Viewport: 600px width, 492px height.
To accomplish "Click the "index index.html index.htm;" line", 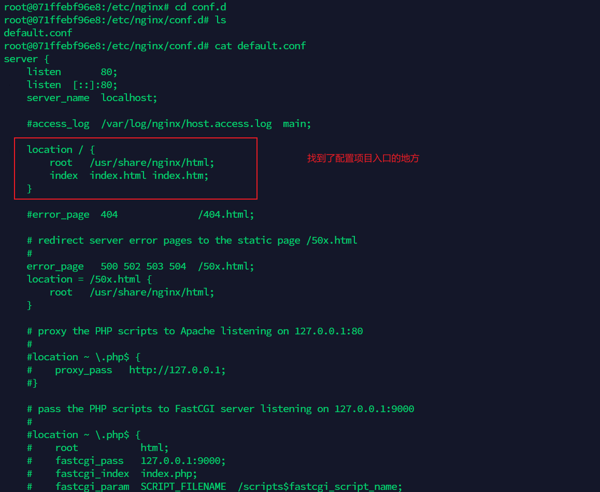I will [x=129, y=176].
